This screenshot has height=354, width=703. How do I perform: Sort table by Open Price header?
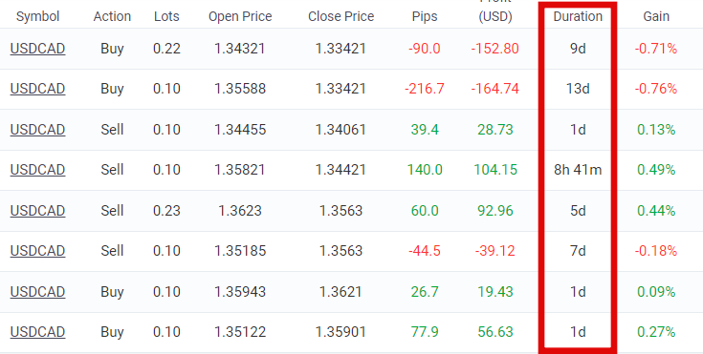pyautogui.click(x=240, y=16)
